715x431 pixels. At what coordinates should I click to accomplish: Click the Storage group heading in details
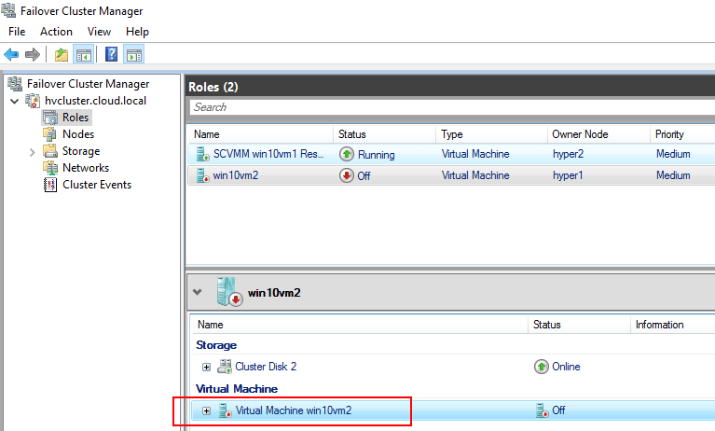[216, 345]
